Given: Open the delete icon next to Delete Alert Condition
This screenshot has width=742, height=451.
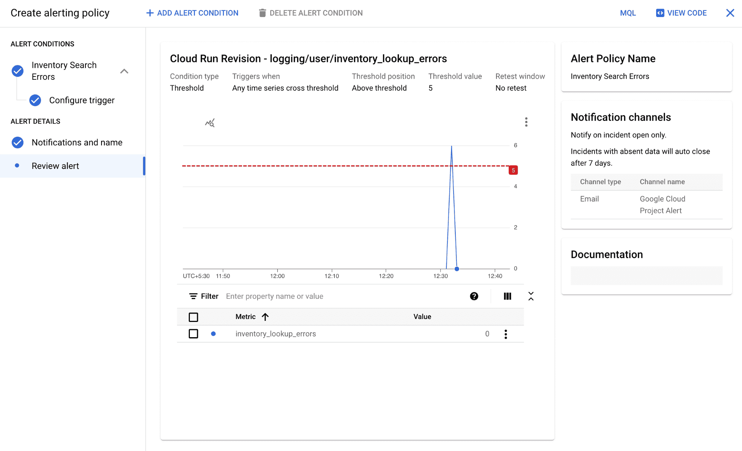Looking at the screenshot, I should (262, 13).
